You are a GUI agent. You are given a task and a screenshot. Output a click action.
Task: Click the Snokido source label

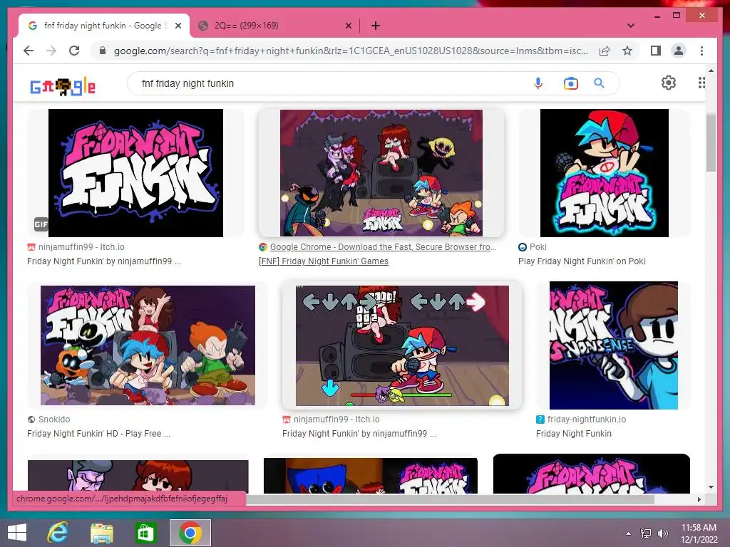tap(54, 419)
